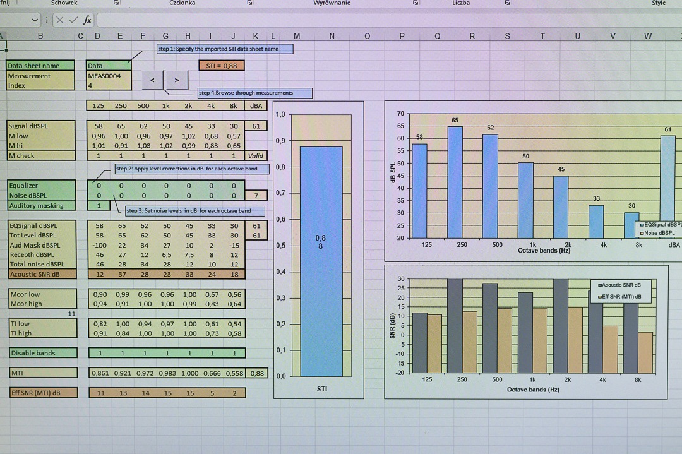
Task: Click the formula bar Enter checkmark icon
Action: (x=73, y=20)
